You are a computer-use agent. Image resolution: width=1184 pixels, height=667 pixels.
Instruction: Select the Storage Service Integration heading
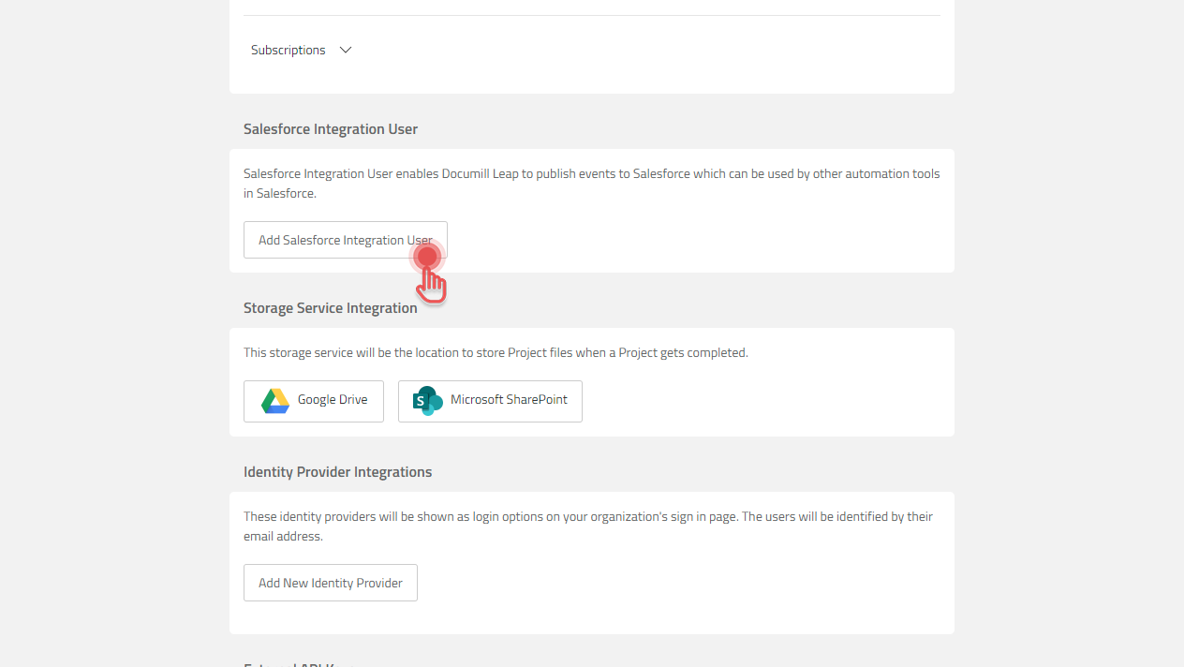[330, 307]
